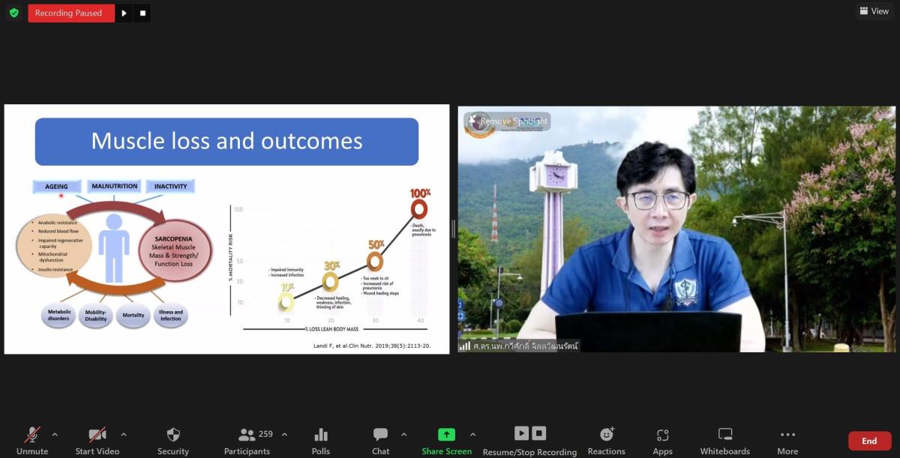Screen dimensions: 900x458
Task: Open the Participants panel
Action: click(247, 440)
